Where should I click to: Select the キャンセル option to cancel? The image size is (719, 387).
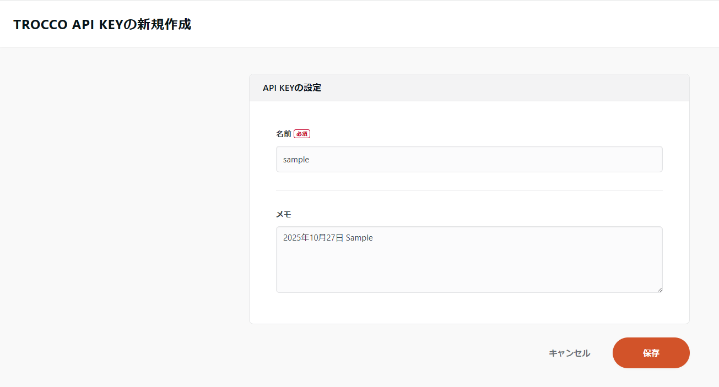(569, 353)
